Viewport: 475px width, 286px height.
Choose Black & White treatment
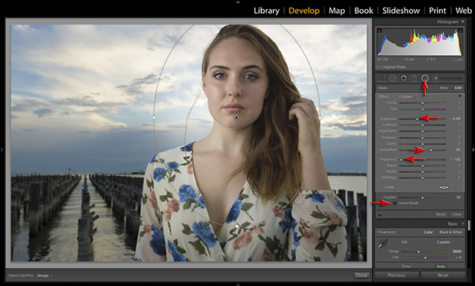click(x=450, y=232)
